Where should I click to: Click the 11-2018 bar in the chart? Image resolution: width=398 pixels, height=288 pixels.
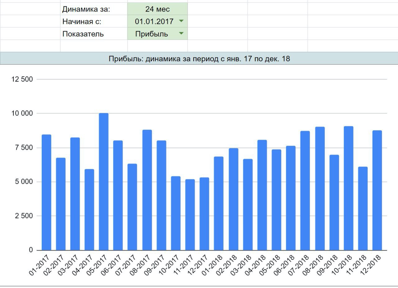tap(363, 209)
